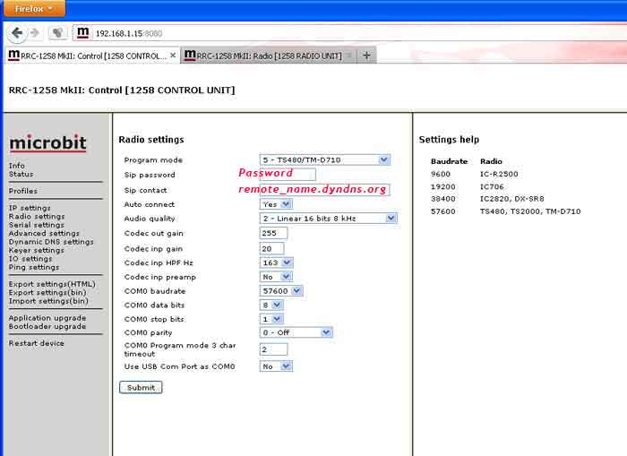Switch to RRC-1258 MkII Radio tab
This screenshot has height=456, width=627.
(x=269, y=56)
